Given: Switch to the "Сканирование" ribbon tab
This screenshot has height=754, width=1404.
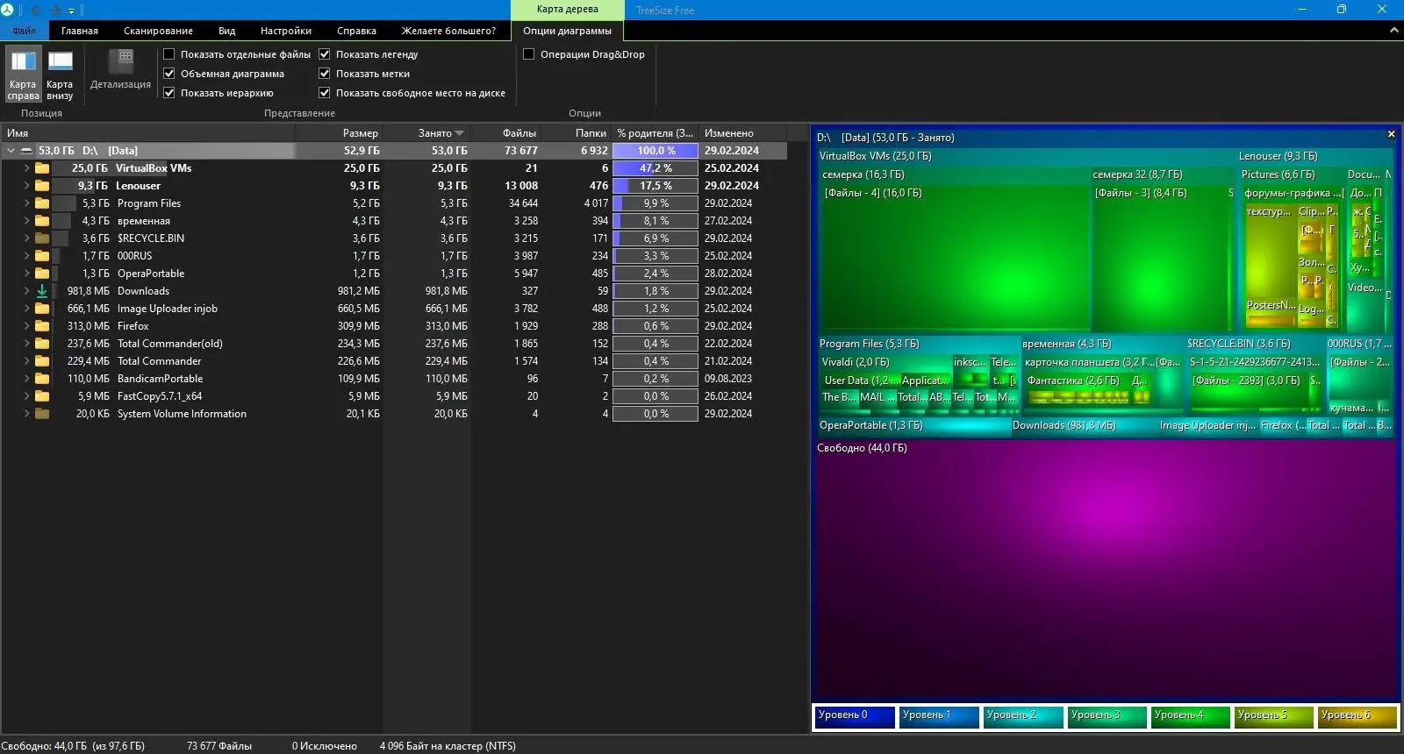Looking at the screenshot, I should 158,31.
